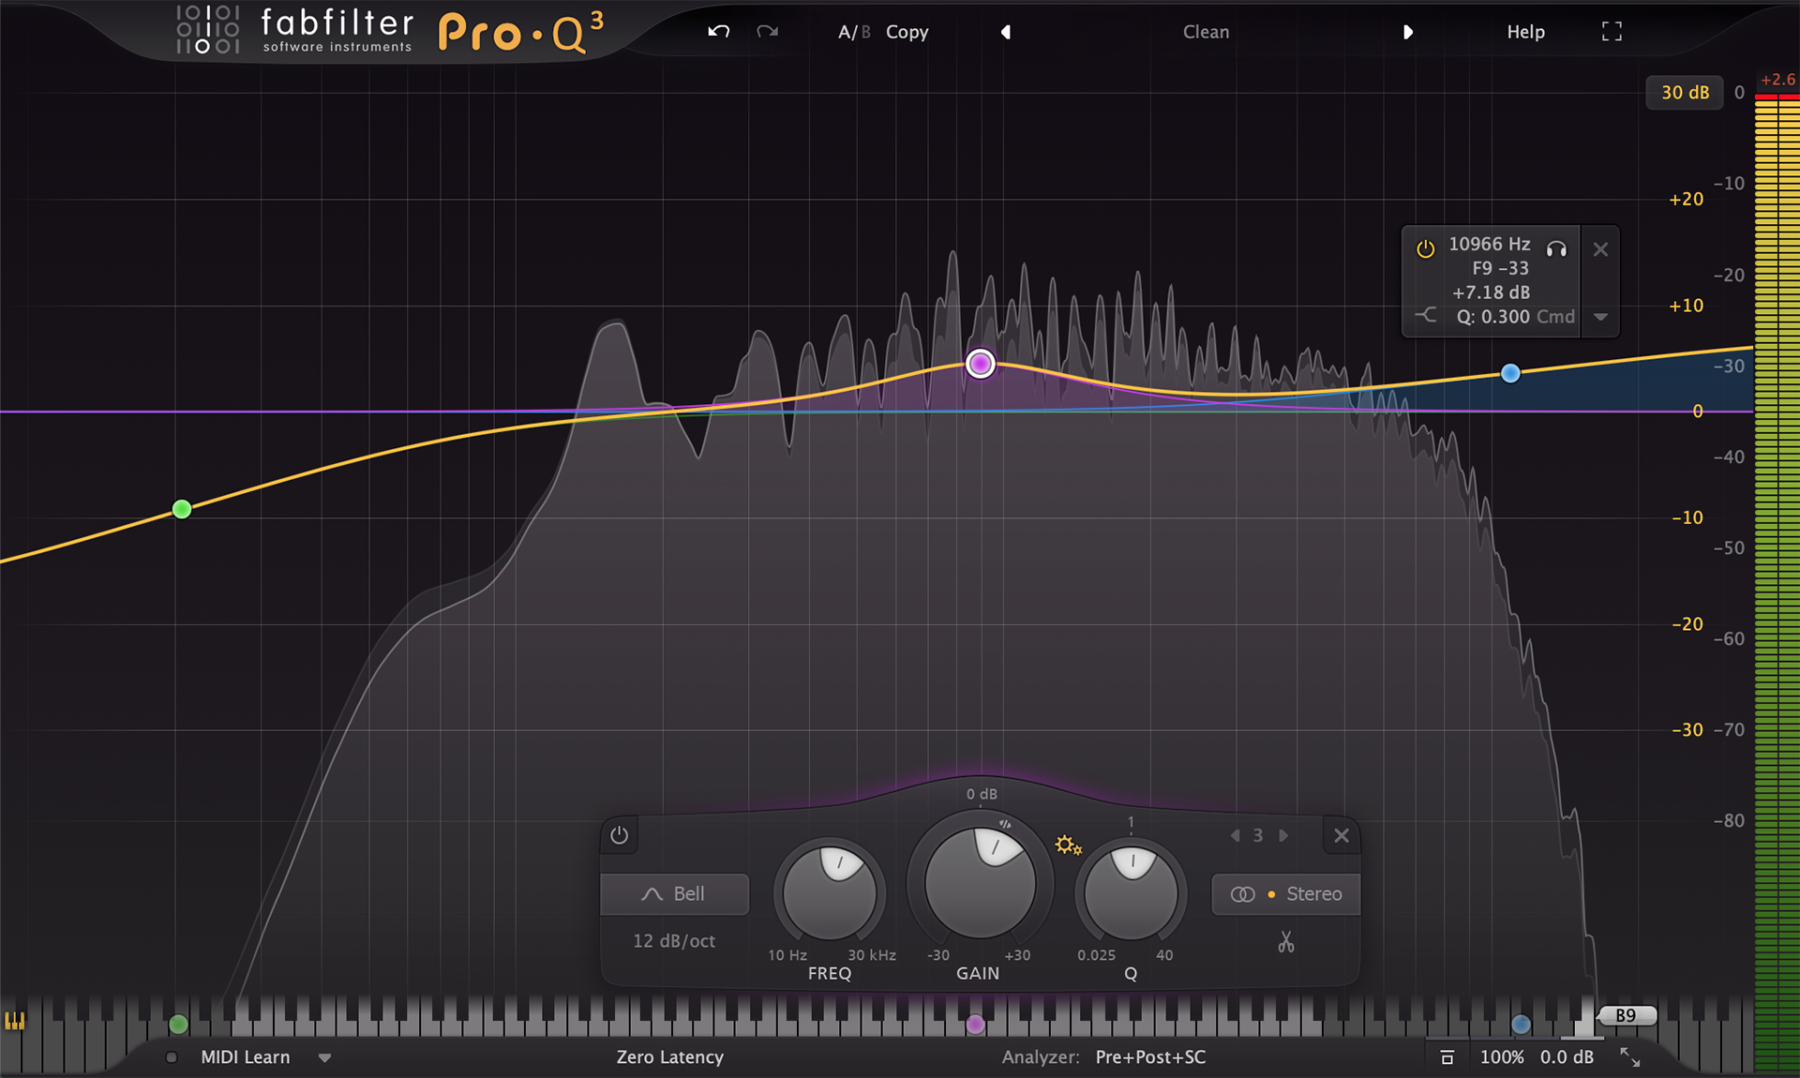Toggle global bypass icon in bottom bar
Image resolution: width=1800 pixels, height=1078 pixels.
point(1447,1057)
